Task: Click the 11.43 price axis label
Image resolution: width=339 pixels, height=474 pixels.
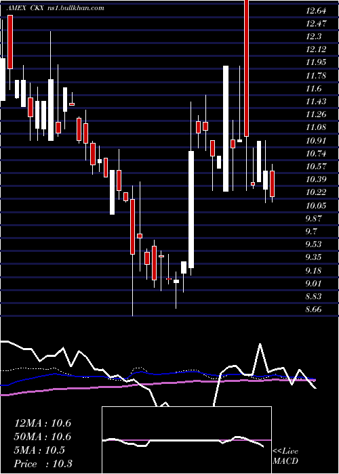Action: [316, 102]
